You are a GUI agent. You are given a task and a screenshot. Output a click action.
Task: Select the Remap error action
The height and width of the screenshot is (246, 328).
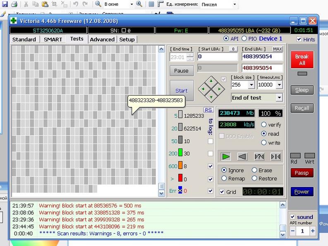224,178
